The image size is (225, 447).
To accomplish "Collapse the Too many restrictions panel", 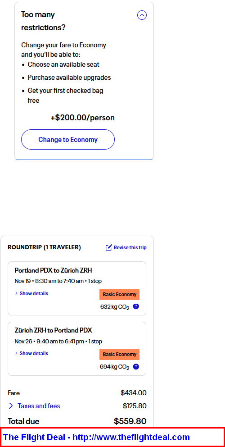I will 142,15.
